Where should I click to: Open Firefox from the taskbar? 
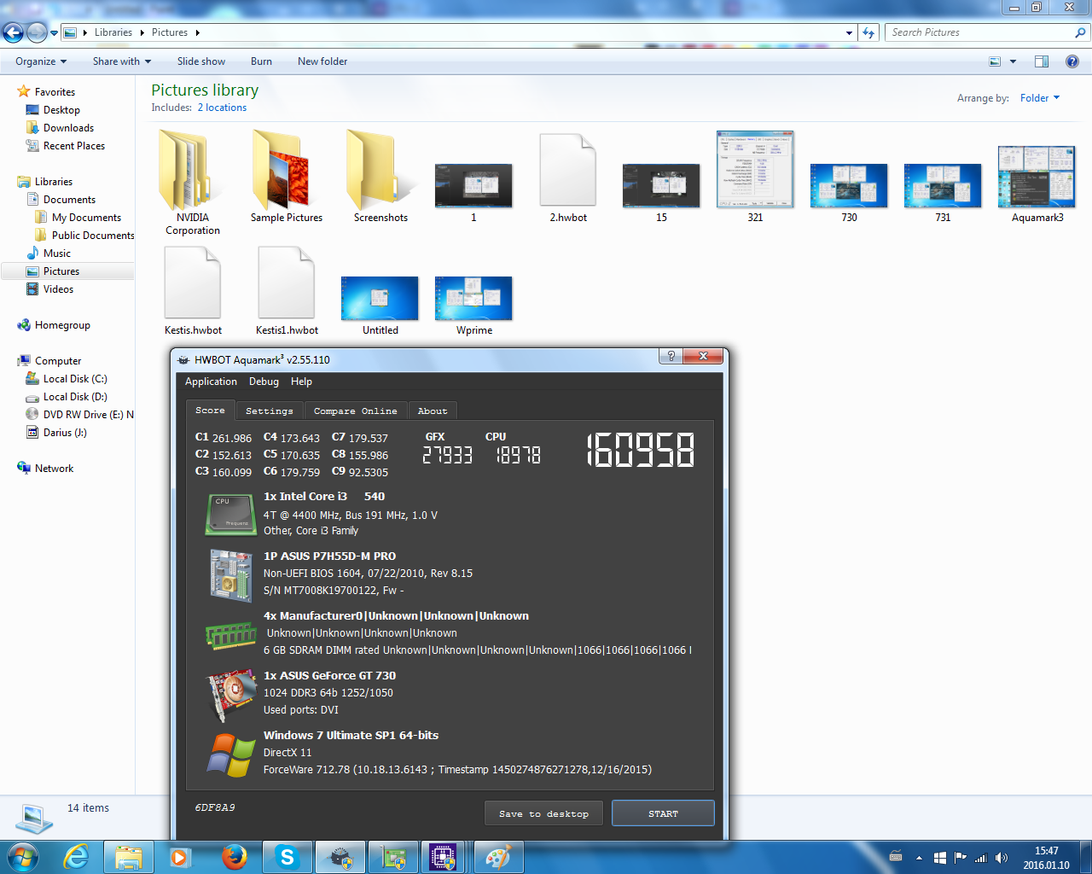pos(234,857)
